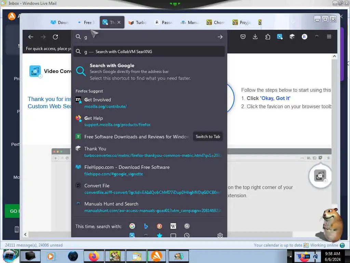Switch to the Przyja... tab
The height and width of the screenshot is (263, 350).
point(242,22)
